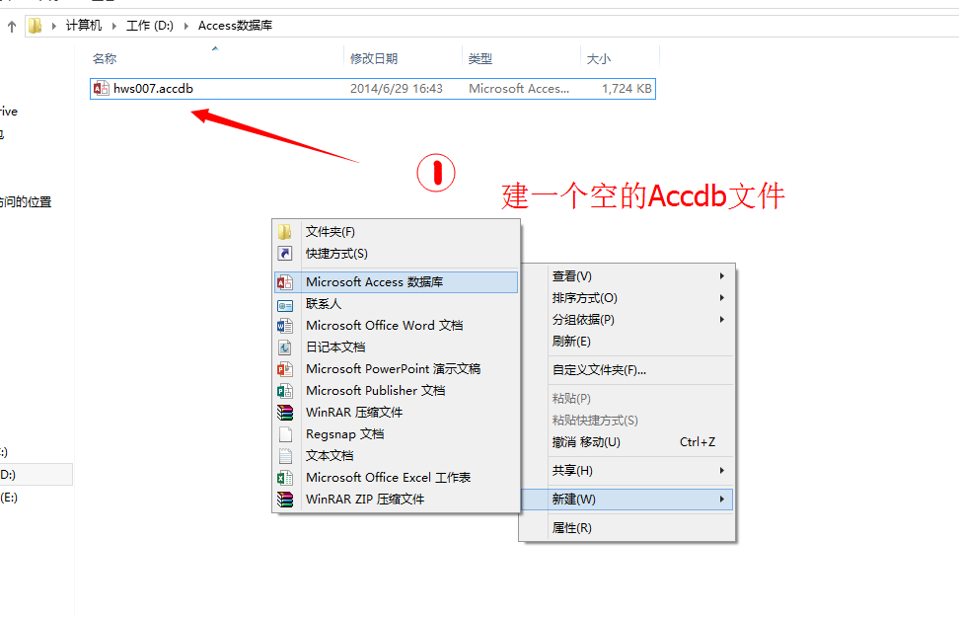Click 刷新(E) to refresh the folder
This screenshot has height=617, width=959.
tap(627, 342)
